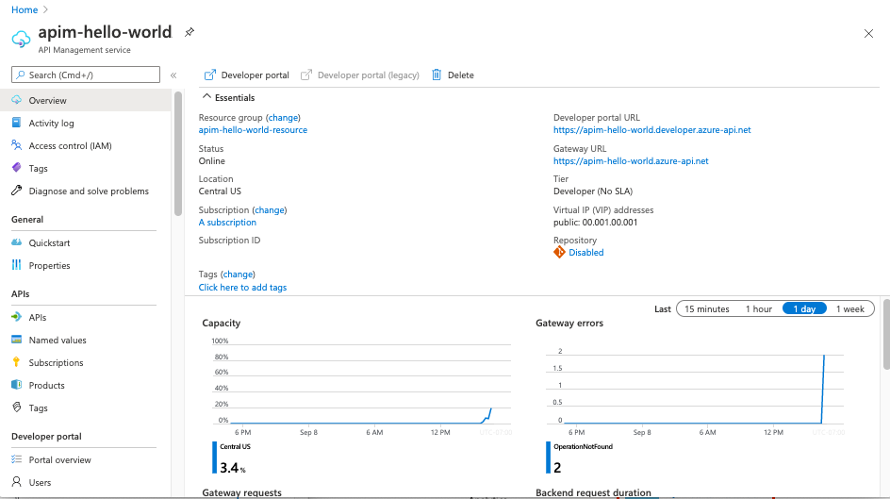The width and height of the screenshot is (890, 499).
Task: Close the apim-hello-world blade
Action: (868, 34)
